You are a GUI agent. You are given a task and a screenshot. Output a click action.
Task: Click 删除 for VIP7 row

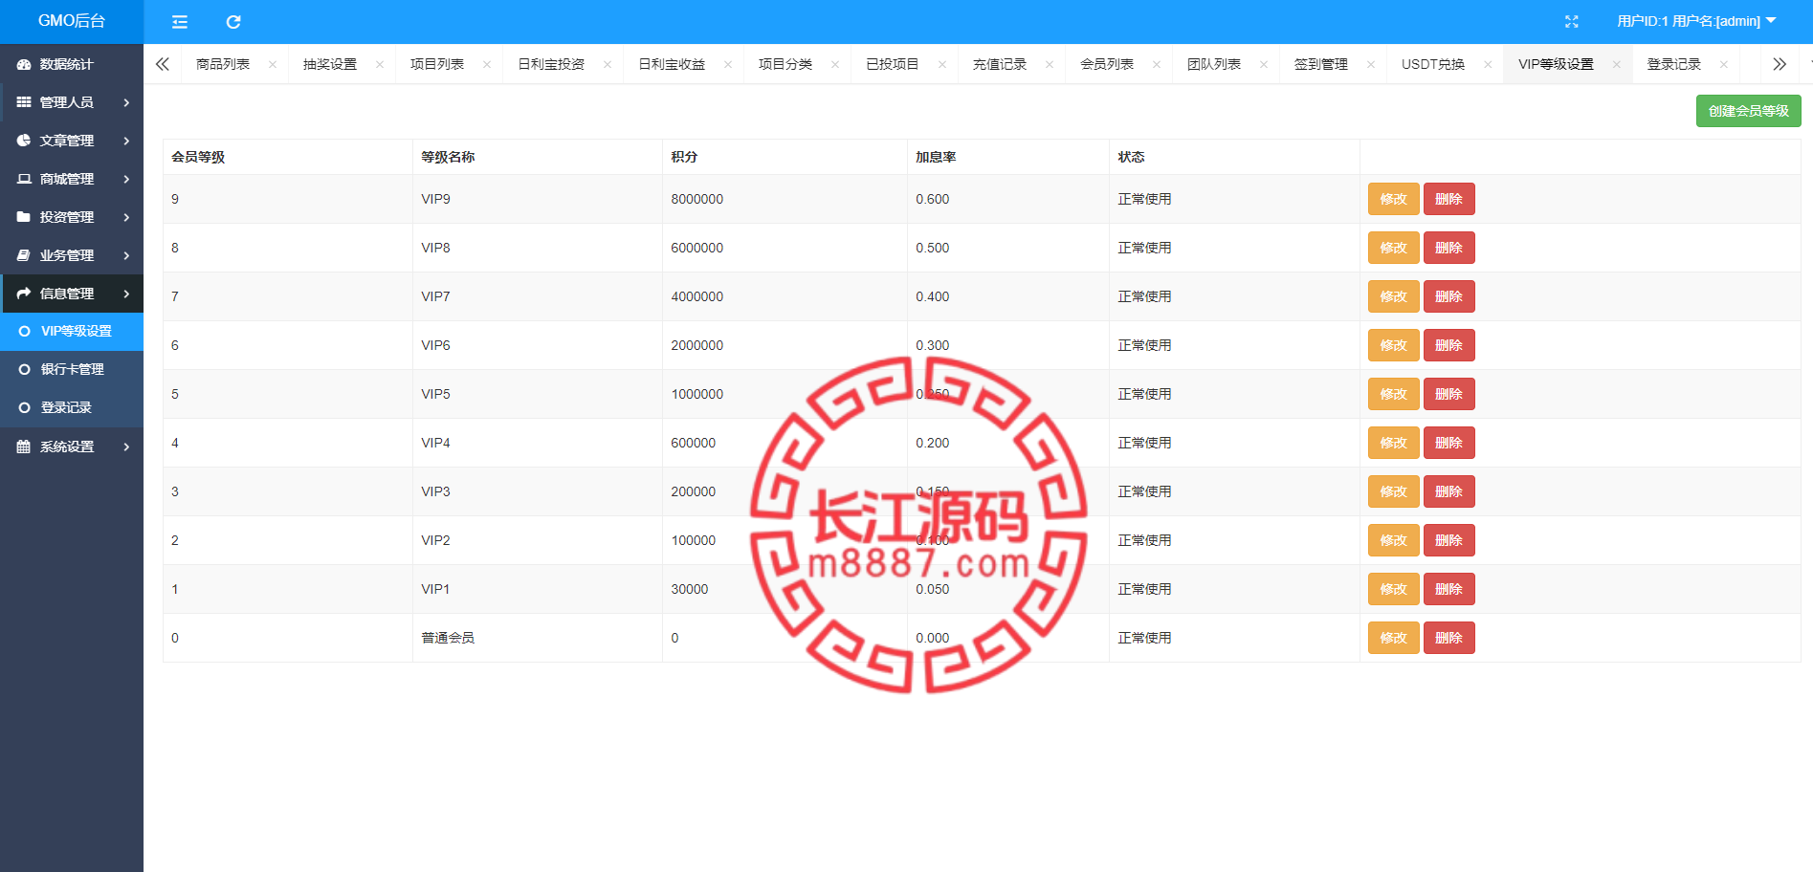pyautogui.click(x=1448, y=296)
